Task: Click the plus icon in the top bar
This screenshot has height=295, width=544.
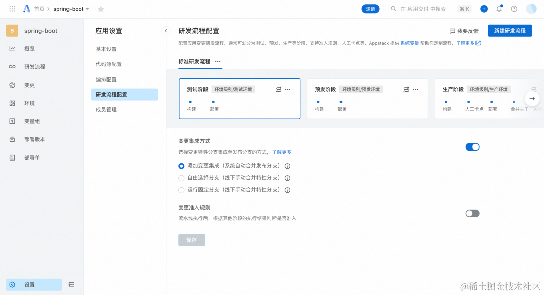Action: click(x=484, y=9)
